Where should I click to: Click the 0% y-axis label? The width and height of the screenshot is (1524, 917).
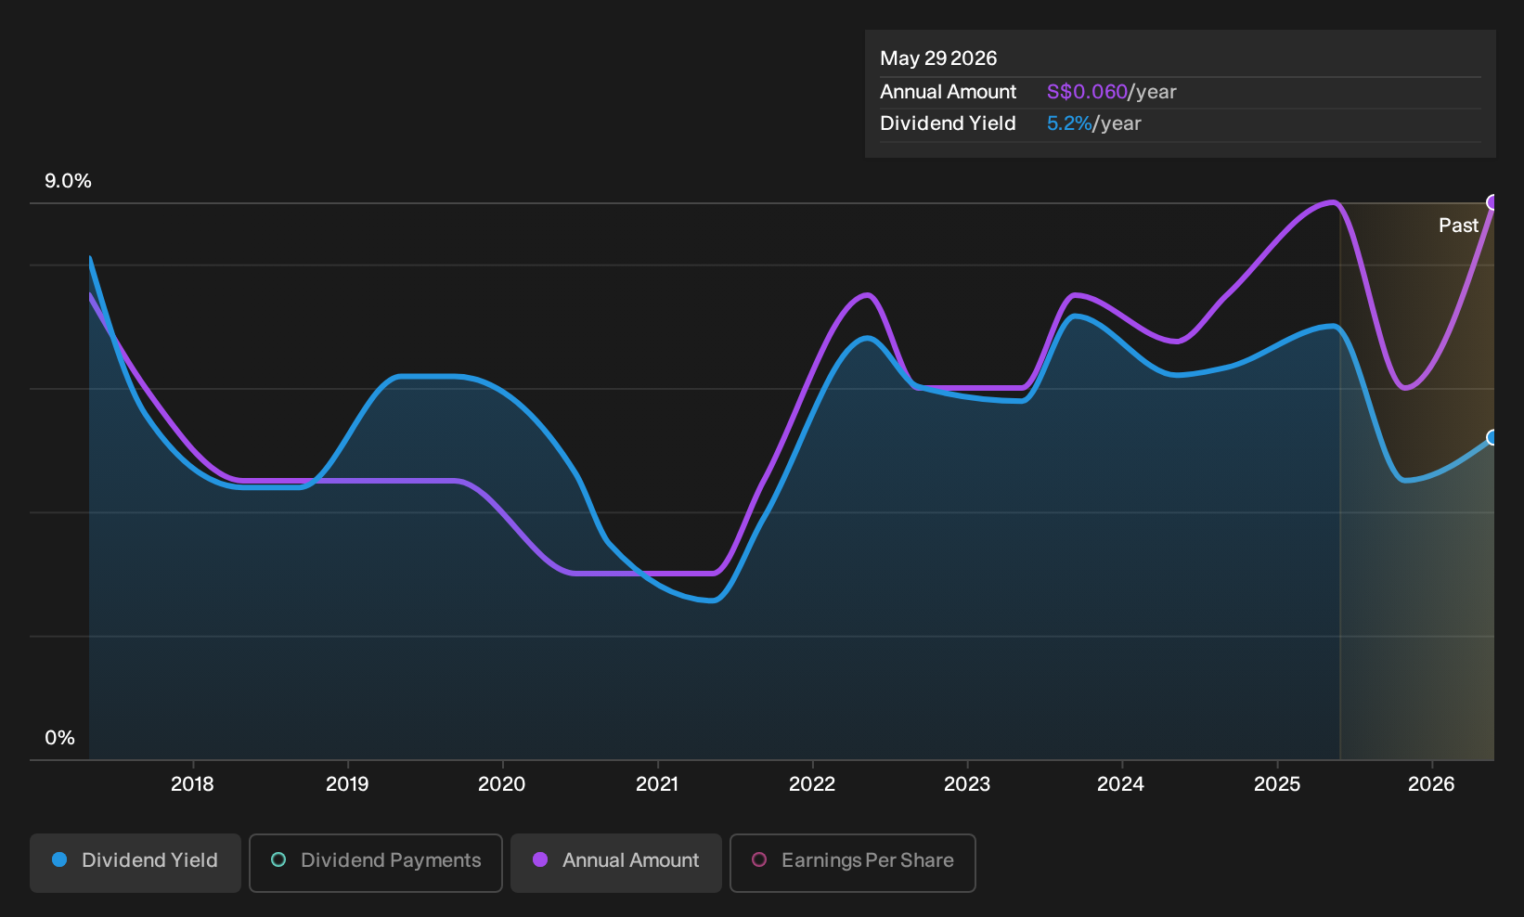point(59,738)
